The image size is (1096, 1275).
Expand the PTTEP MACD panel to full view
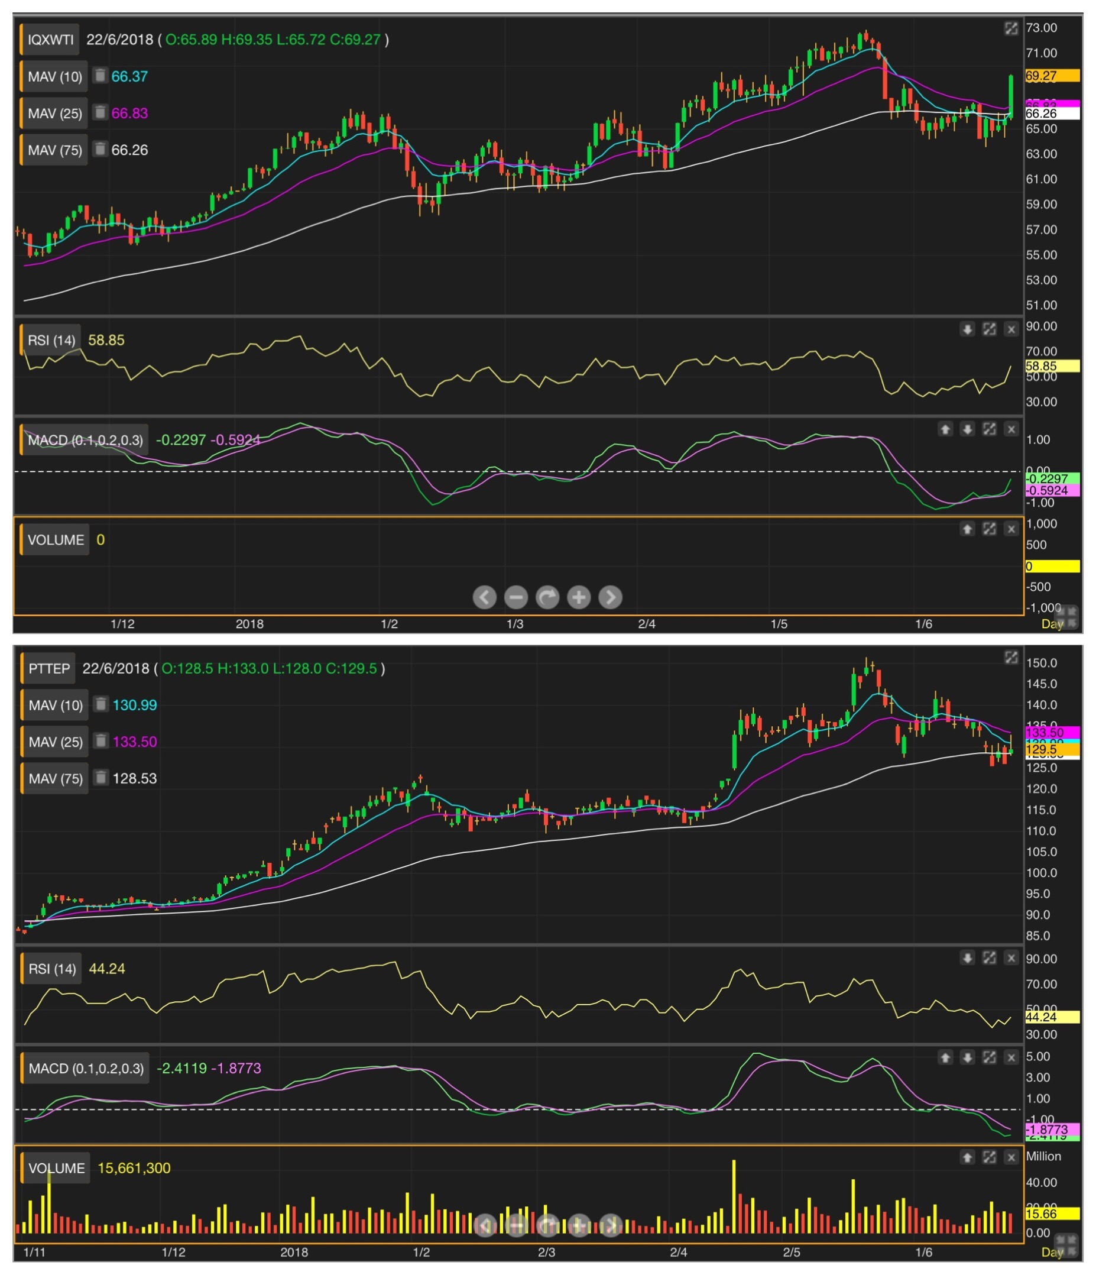point(989,1057)
